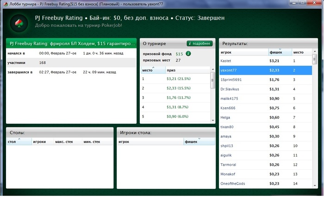The height and width of the screenshot is (198, 324).
Task: Sort results by 'игрок' column header
Action: 244,52
